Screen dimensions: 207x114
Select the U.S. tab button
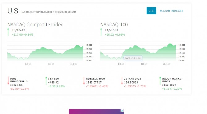click(x=151, y=11)
